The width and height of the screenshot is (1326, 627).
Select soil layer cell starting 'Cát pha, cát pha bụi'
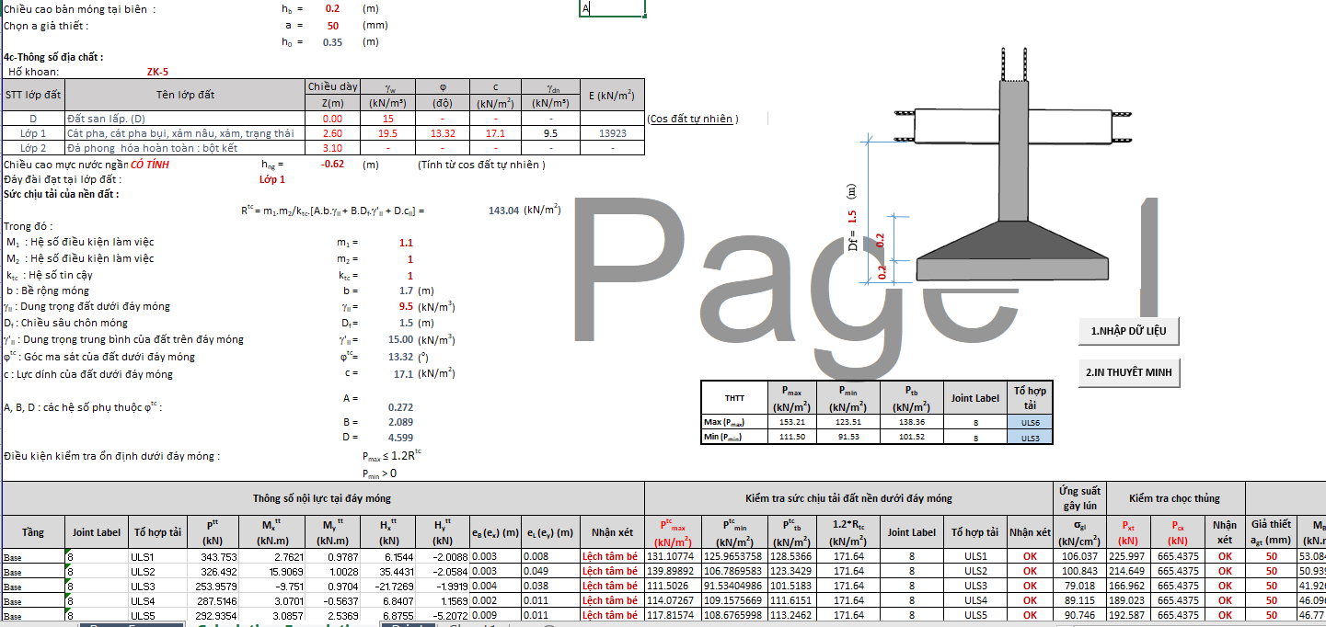185,133
